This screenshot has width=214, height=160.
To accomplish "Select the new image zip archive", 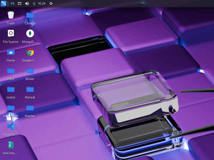I will pos(11,145).
